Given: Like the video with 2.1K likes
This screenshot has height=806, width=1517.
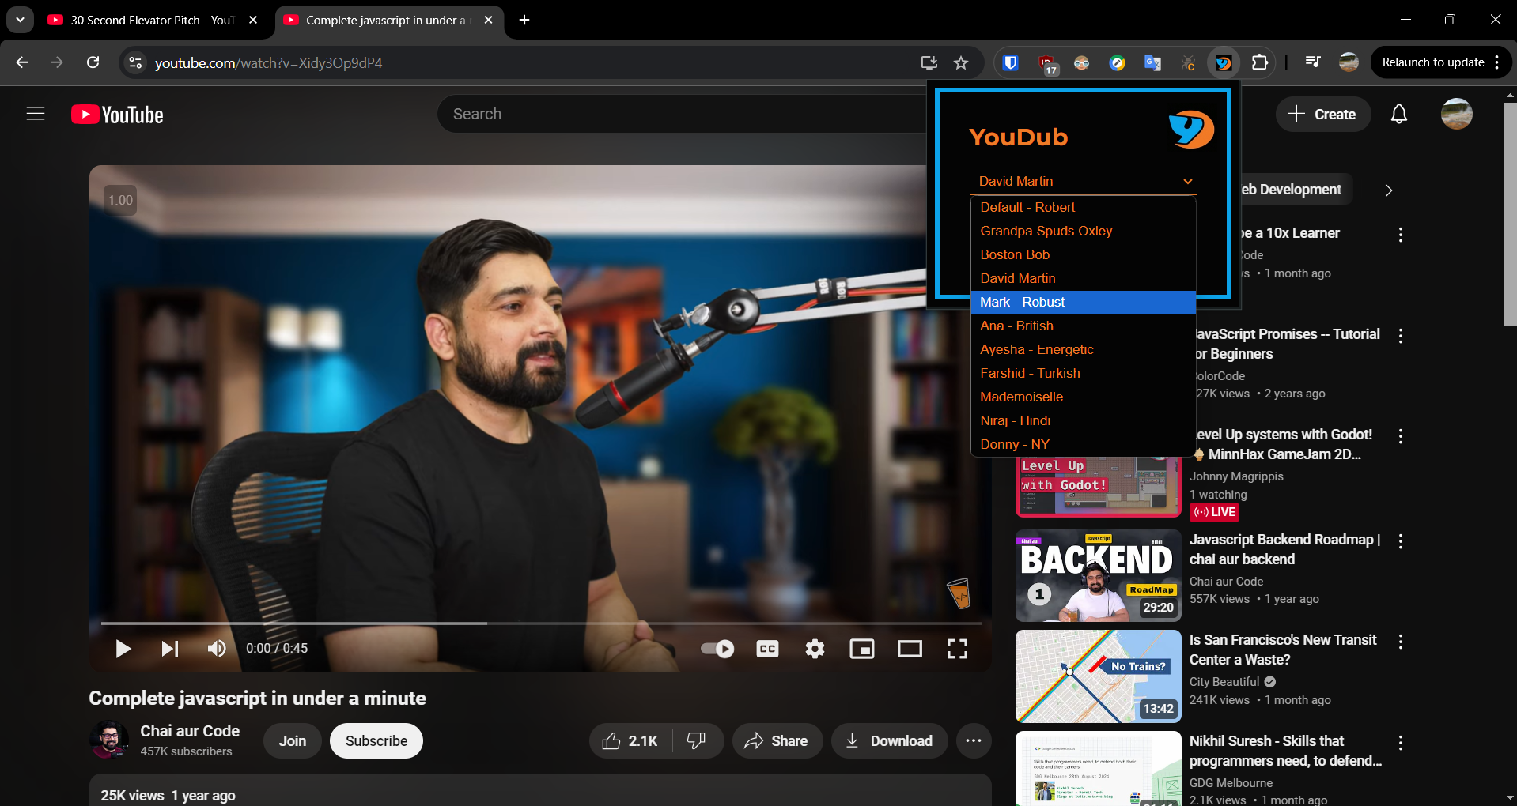Looking at the screenshot, I should click(631, 740).
